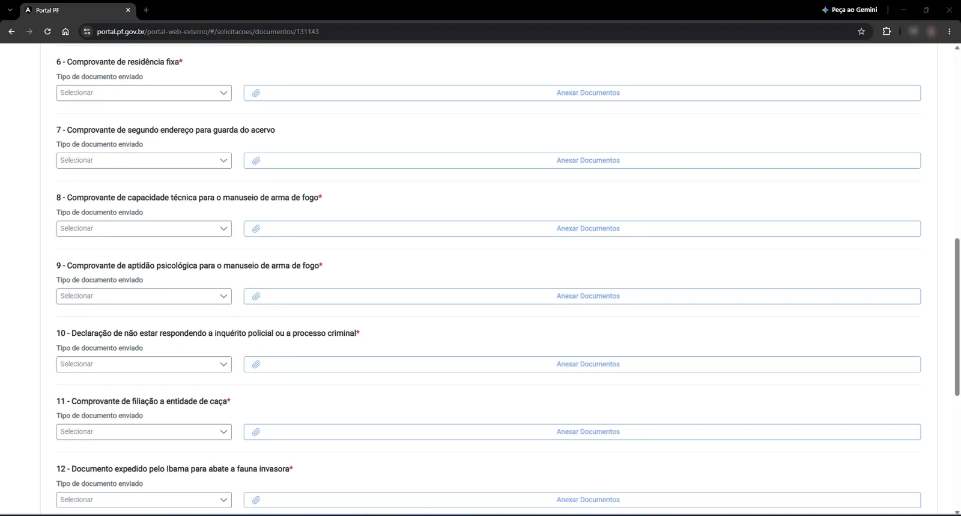The height and width of the screenshot is (516, 961).
Task: Open Selecionar dropdown for filiação a entidade de caça
Action: [144, 432]
